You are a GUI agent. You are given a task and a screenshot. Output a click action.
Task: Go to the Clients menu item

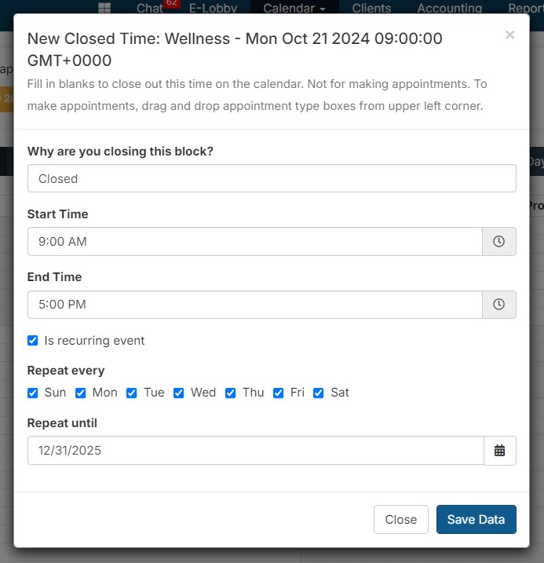[x=371, y=9]
